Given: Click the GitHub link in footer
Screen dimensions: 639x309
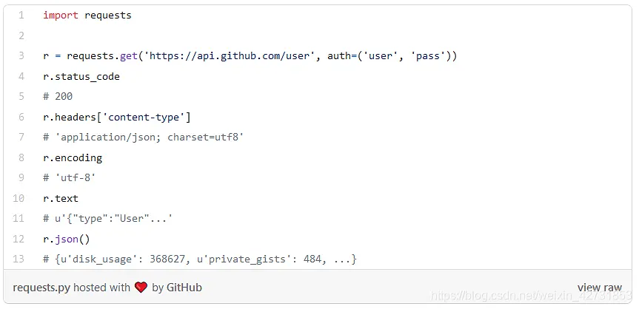Looking at the screenshot, I should (183, 288).
